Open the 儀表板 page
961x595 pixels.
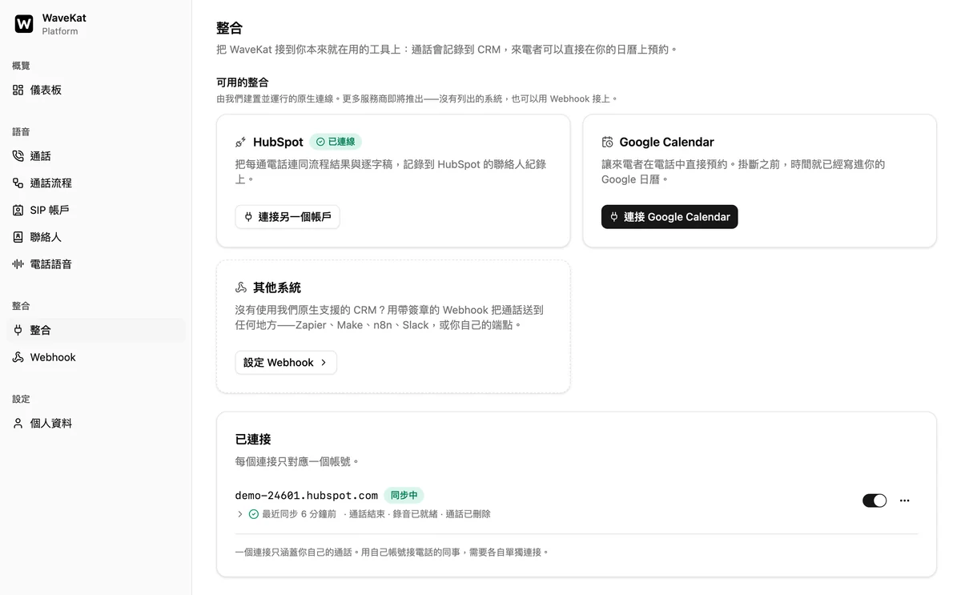pyautogui.click(x=96, y=90)
